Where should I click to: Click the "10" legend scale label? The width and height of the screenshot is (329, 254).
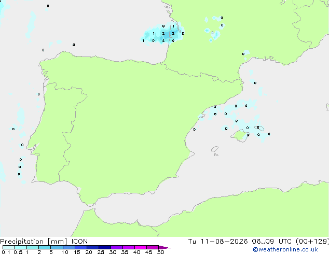click(x=65, y=252)
